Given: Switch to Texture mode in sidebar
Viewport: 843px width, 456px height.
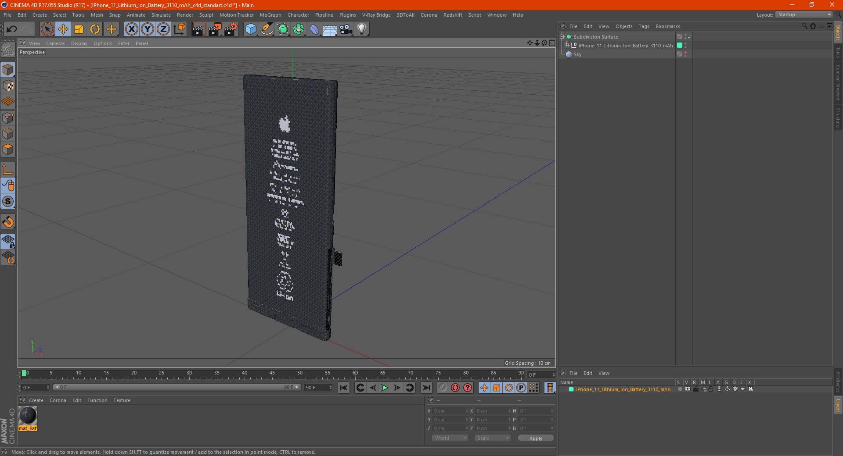Looking at the screenshot, I should click(8, 86).
